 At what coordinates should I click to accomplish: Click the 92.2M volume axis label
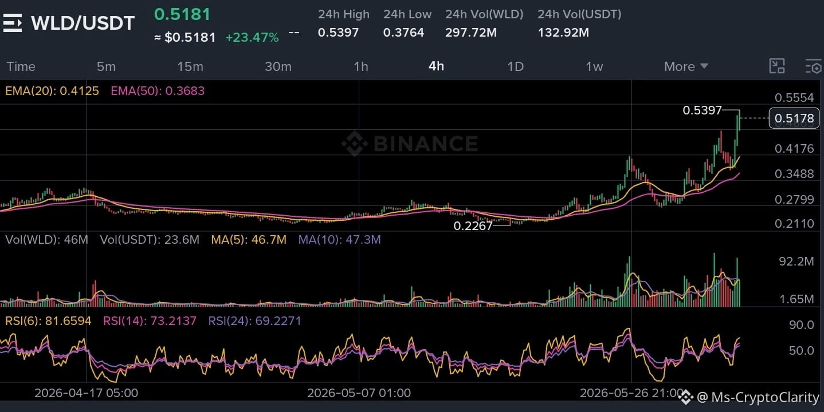pos(796,262)
